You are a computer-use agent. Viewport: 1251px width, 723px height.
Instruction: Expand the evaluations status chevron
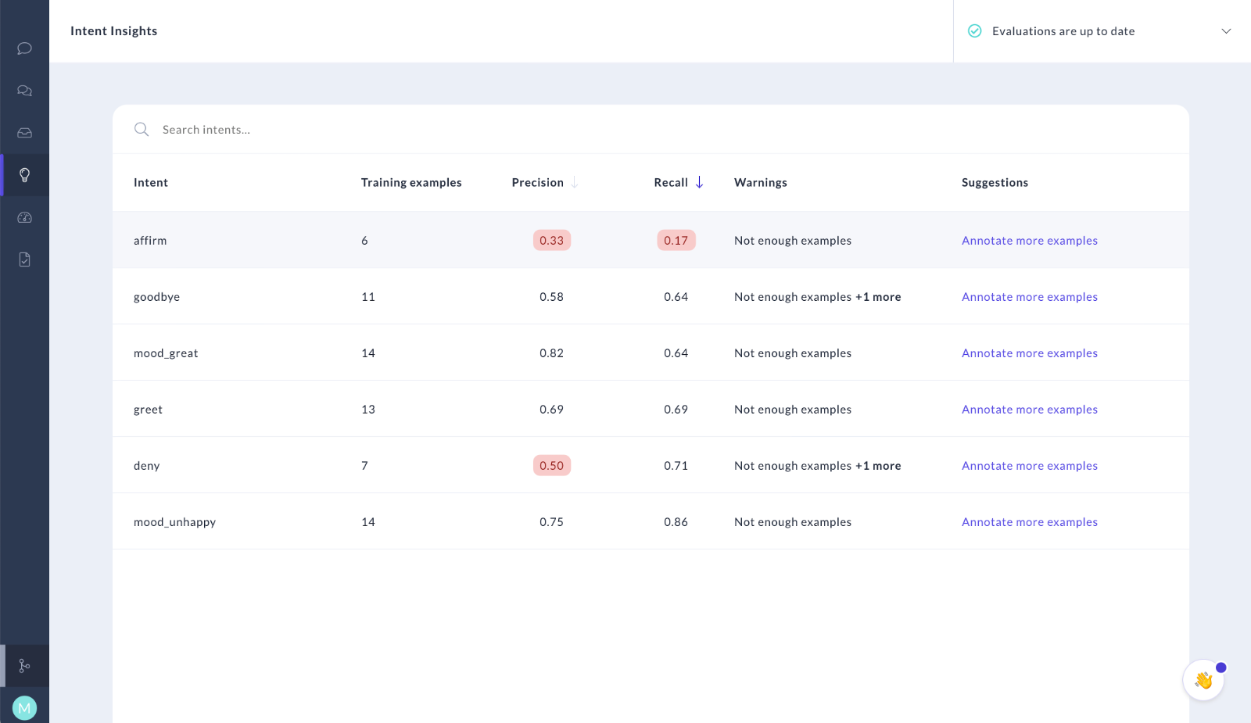tap(1228, 30)
